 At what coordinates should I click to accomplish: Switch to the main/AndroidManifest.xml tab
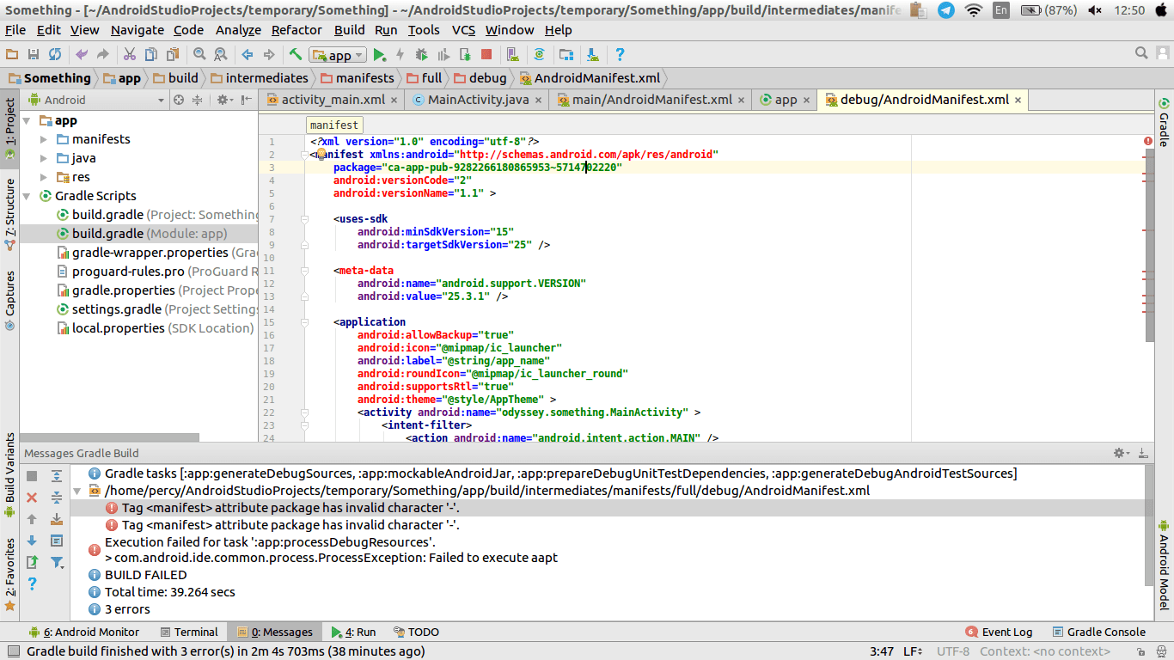pos(651,100)
